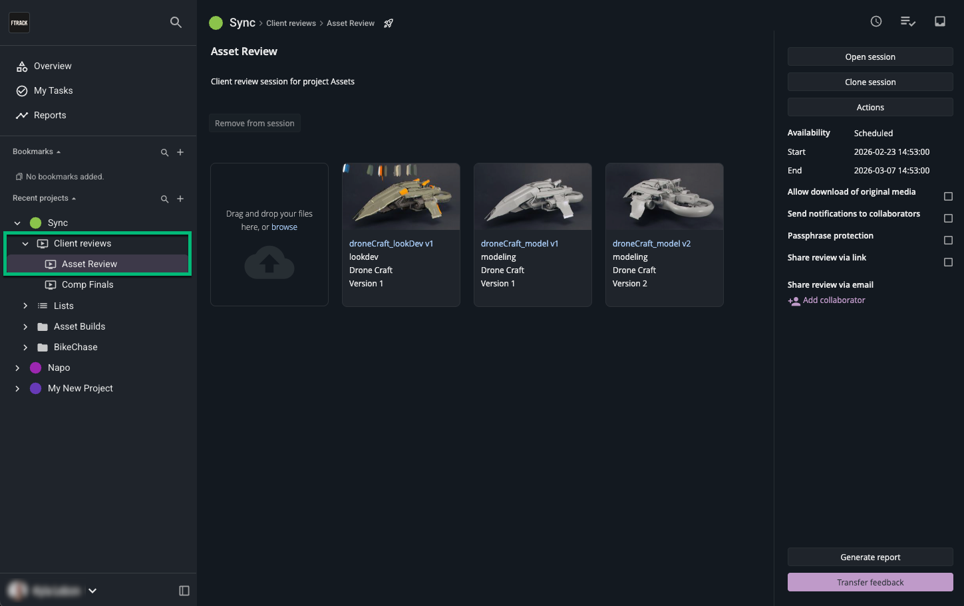Toggle the sidebar collapse icon at the bottom
The width and height of the screenshot is (964, 606).
coord(184,591)
